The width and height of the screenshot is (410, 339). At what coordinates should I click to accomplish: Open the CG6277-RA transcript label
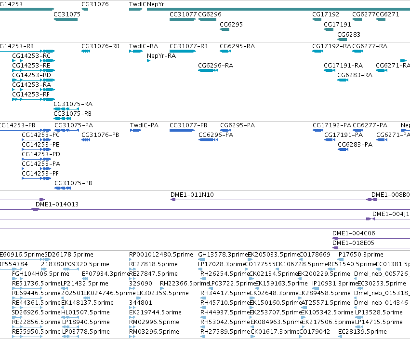[x=370, y=46]
